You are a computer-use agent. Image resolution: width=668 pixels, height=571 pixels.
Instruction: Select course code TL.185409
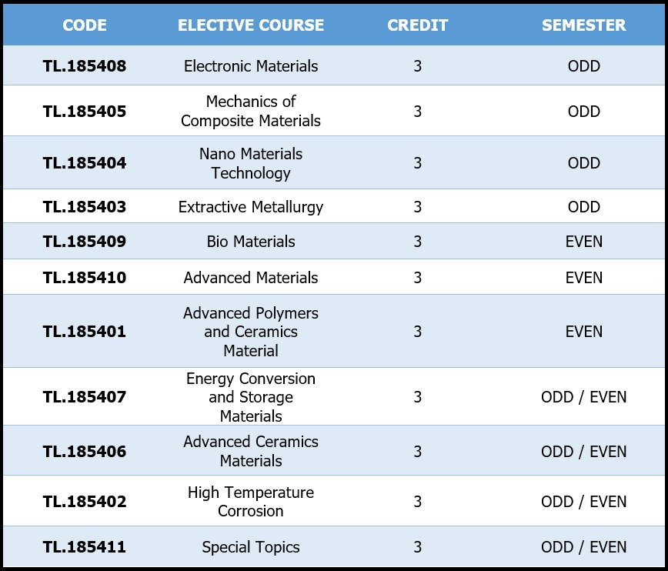pos(85,242)
